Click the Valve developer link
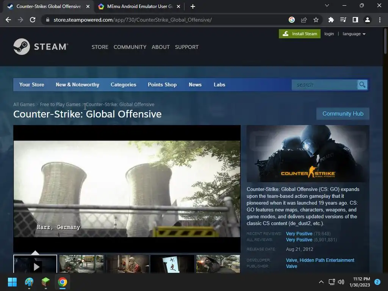The image size is (388, 291). 291,260
